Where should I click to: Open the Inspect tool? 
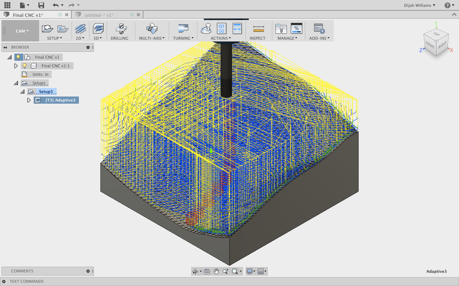click(x=258, y=30)
